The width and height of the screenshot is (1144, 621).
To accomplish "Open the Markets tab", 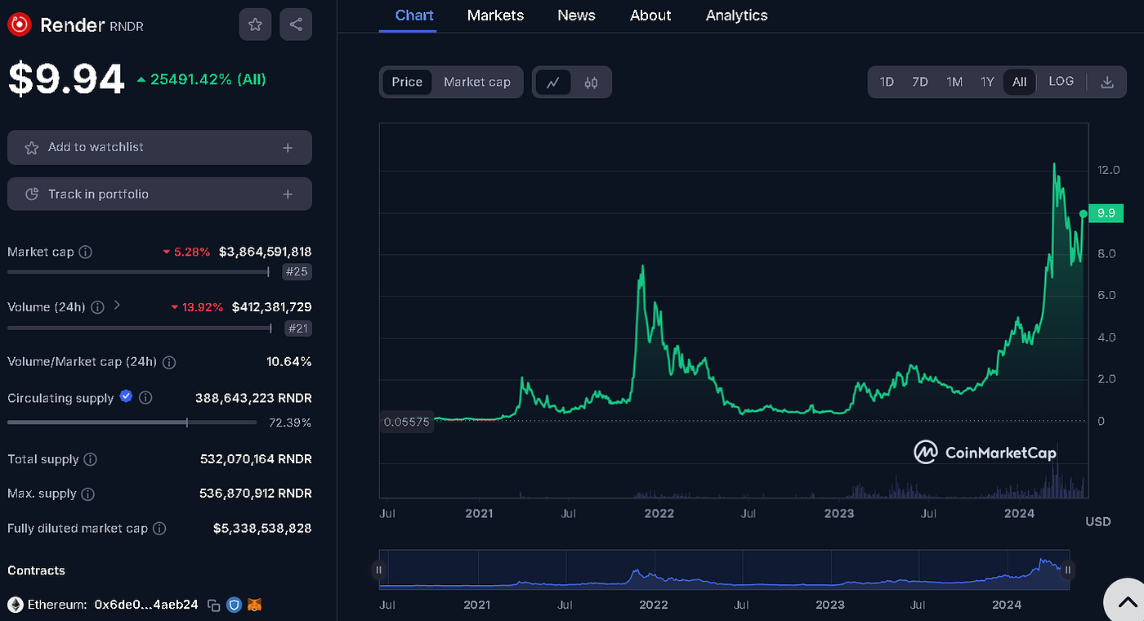I will (495, 16).
